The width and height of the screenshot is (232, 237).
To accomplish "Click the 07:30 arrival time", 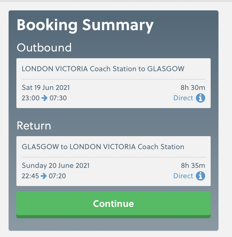I will pyautogui.click(x=58, y=98).
